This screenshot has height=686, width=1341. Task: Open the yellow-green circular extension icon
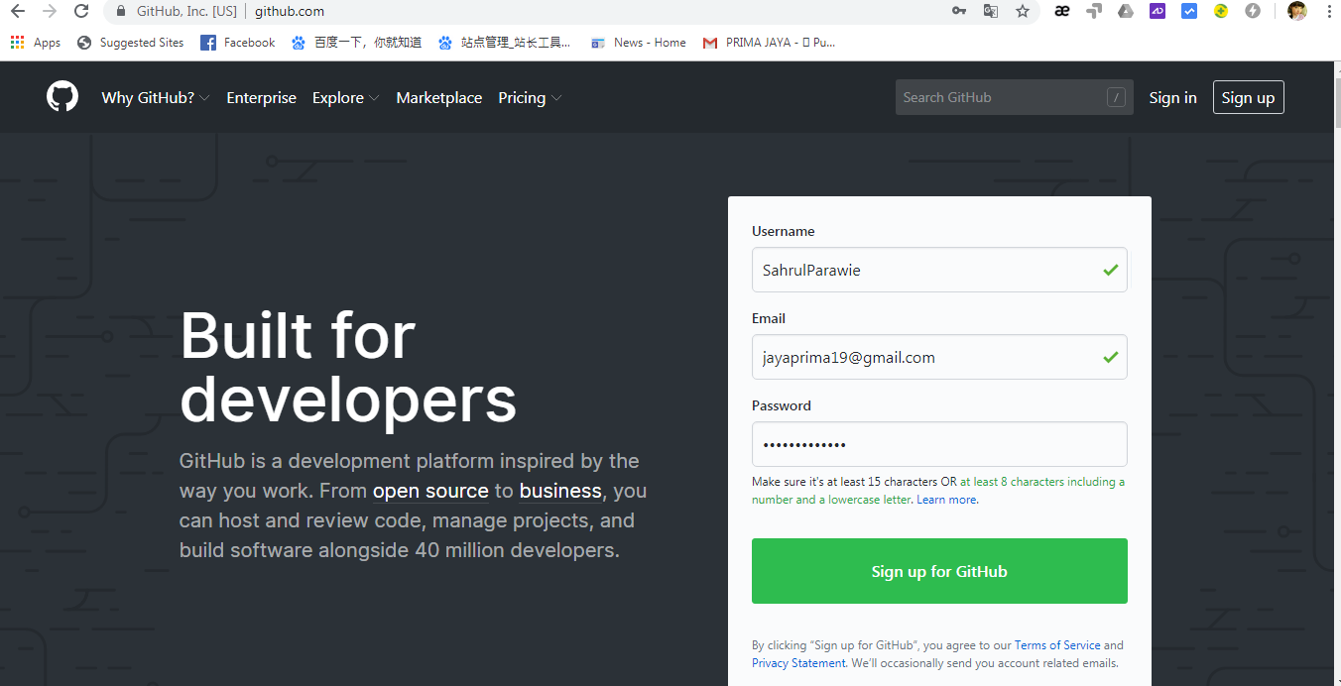tap(1221, 11)
